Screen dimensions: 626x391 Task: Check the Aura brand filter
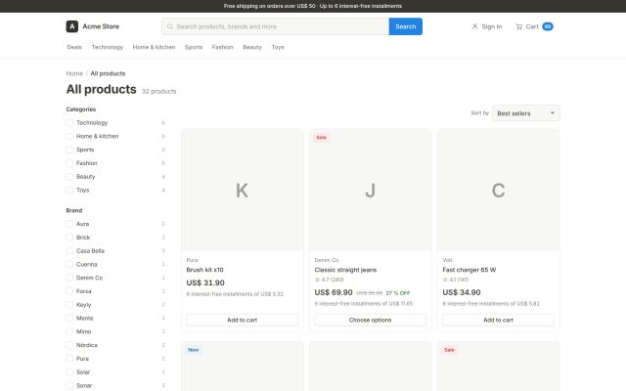(x=69, y=224)
